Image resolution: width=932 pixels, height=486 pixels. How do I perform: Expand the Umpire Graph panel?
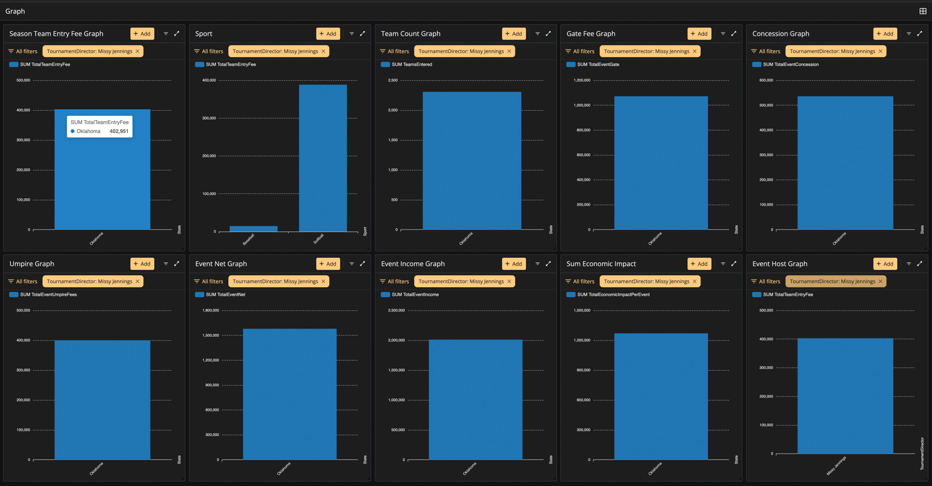tap(177, 264)
